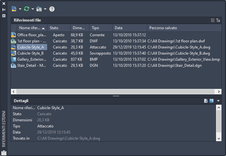Switch file references to tree view
Viewport: 226px width, 156px height.
(218, 20)
